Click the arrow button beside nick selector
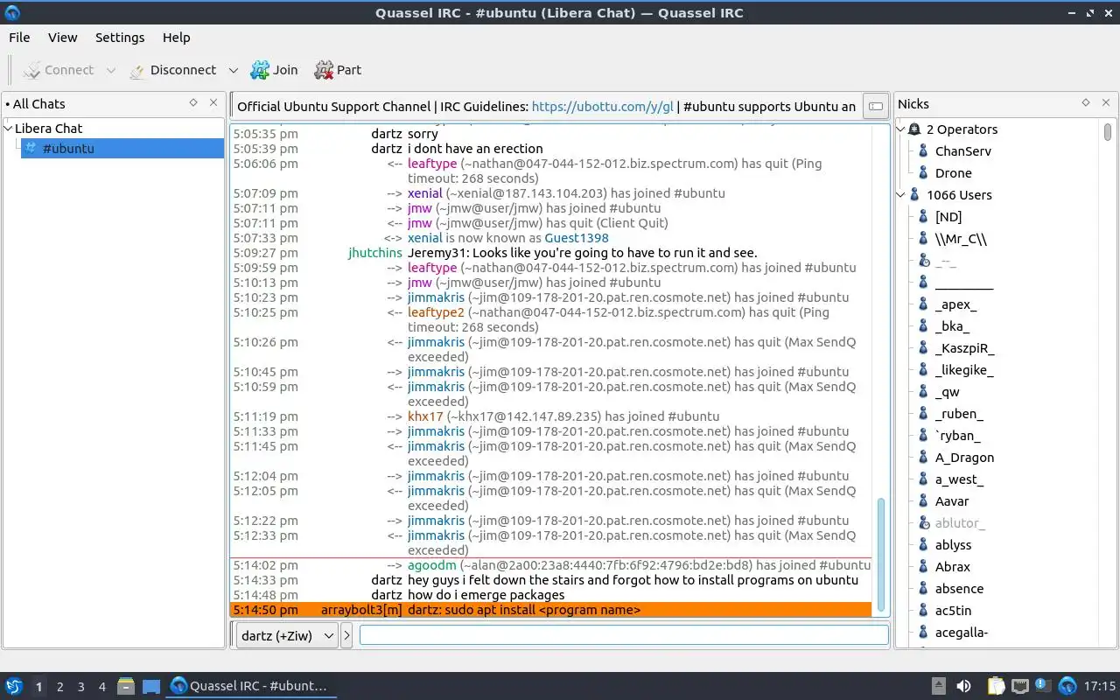 coord(346,635)
